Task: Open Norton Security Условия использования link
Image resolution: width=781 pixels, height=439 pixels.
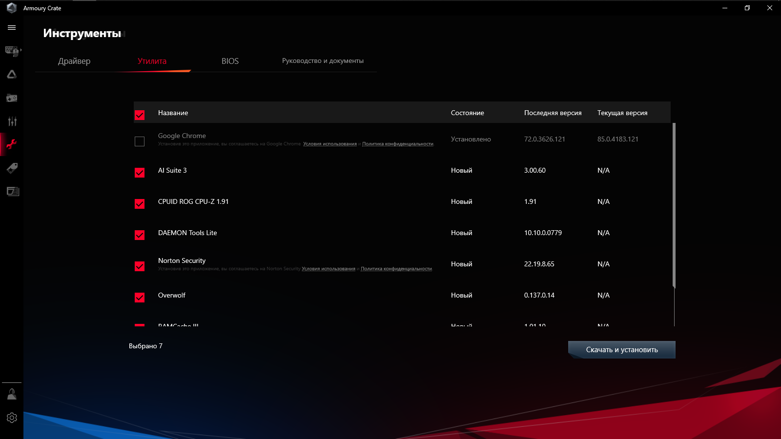Action: (x=329, y=269)
